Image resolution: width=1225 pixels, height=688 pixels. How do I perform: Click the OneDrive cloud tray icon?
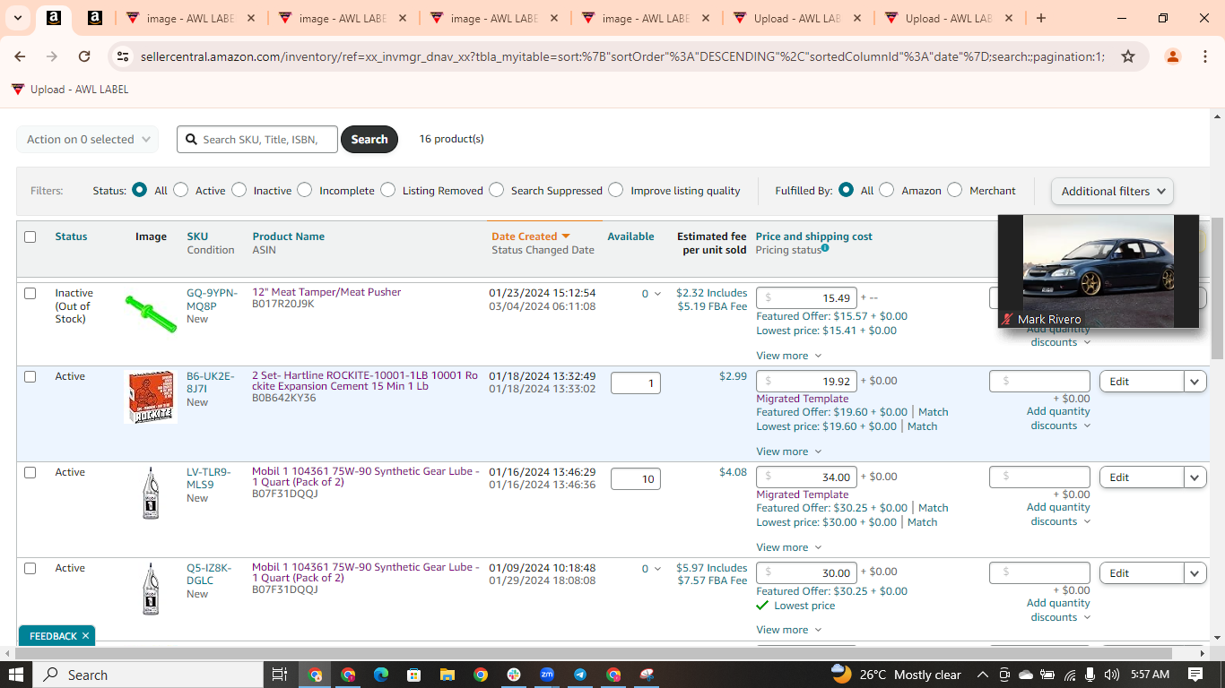1026,675
